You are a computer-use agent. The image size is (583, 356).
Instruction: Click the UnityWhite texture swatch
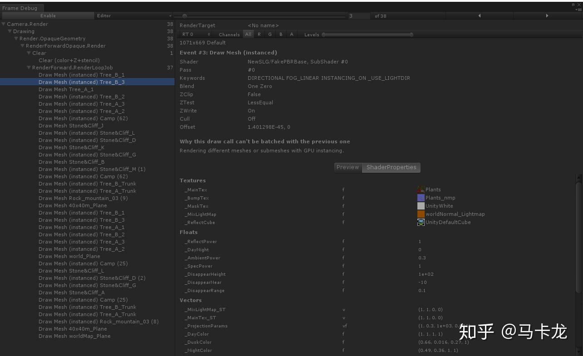click(x=421, y=206)
